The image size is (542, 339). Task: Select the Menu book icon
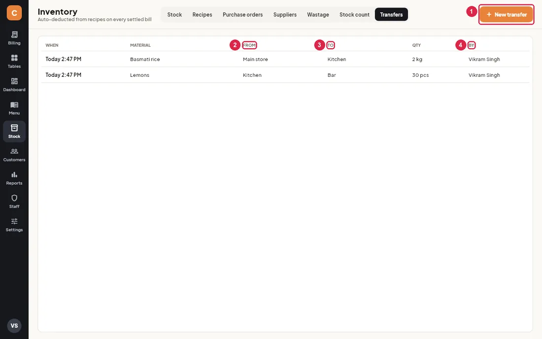(x=14, y=105)
